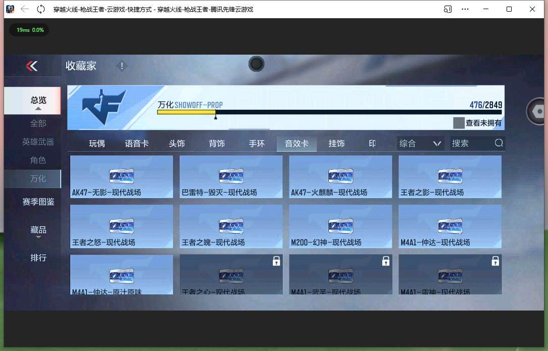This screenshot has width=548, height=351.
Task: Click the app icon in title bar
Action: (10, 9)
